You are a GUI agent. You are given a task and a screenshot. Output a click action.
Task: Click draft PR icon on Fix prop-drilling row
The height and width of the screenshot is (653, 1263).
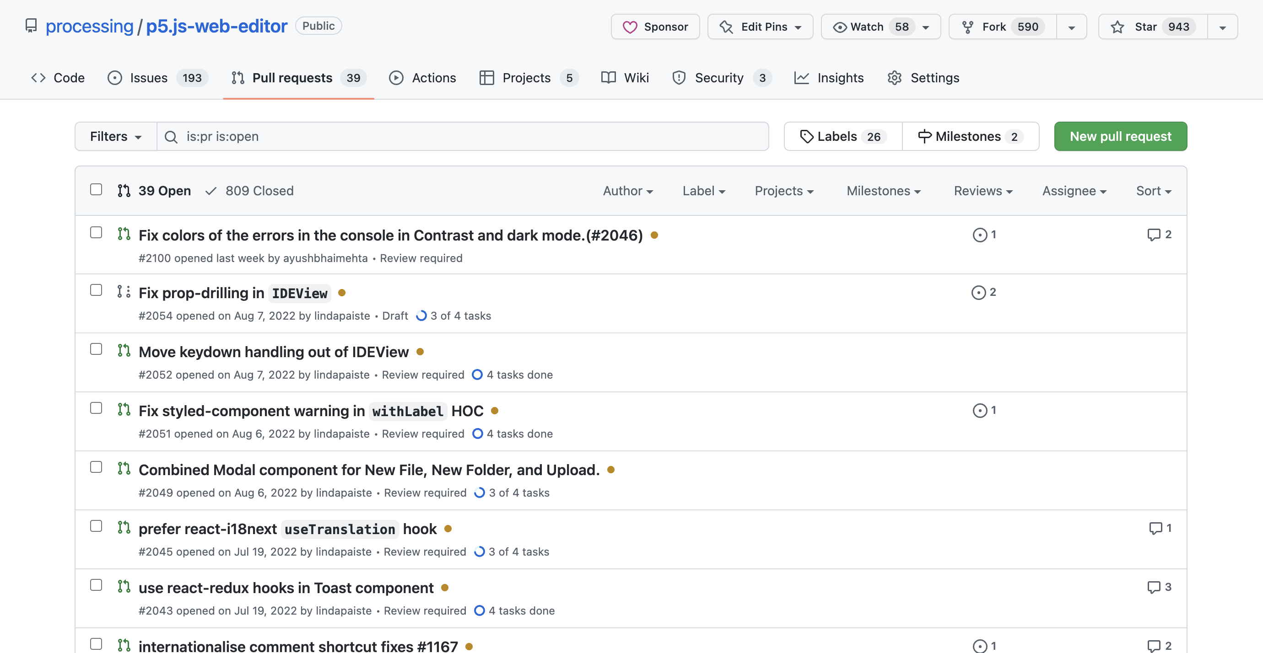(124, 291)
